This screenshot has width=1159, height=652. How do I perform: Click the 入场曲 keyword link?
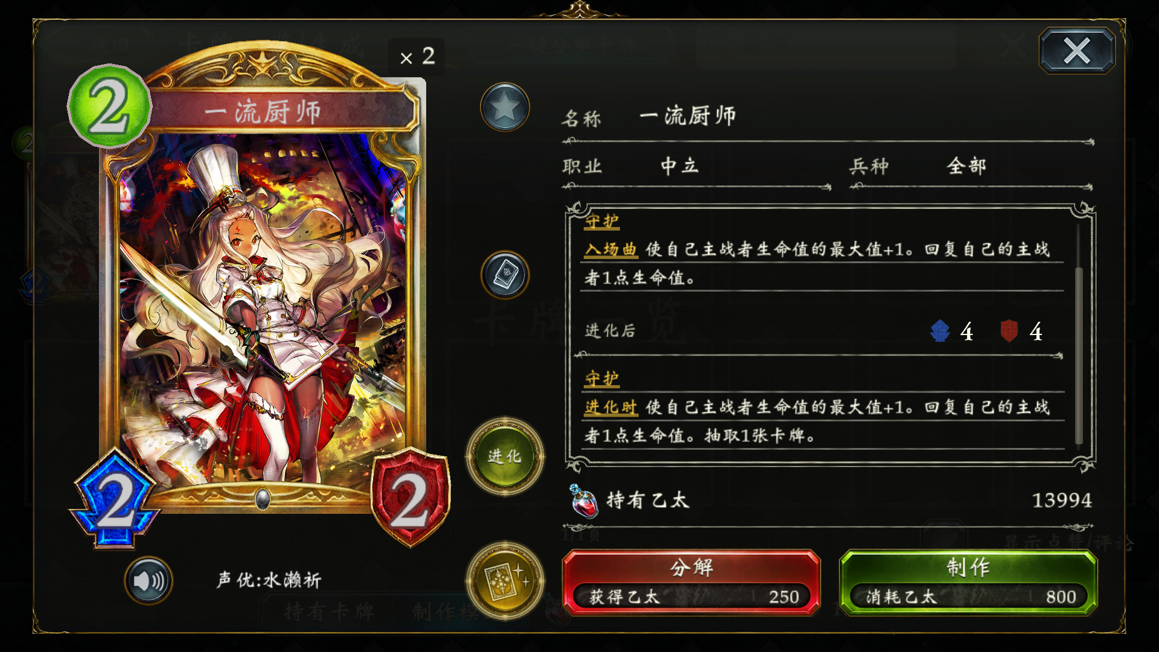pos(611,249)
